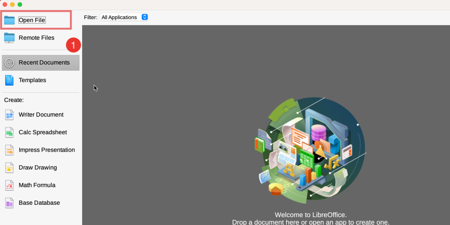This screenshot has width=450, height=225.
Task: Click the Math Formula icon
Action: 9,185
